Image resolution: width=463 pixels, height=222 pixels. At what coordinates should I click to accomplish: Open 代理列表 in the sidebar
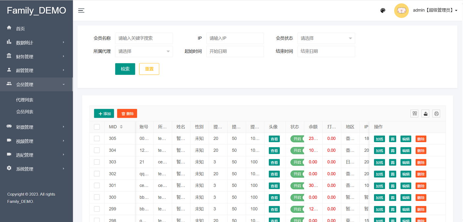(x=25, y=100)
